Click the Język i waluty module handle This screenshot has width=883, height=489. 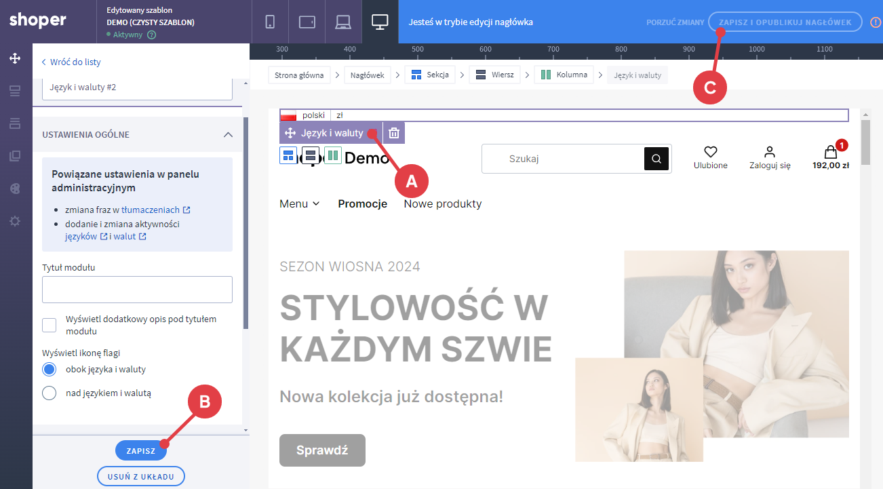pyautogui.click(x=332, y=133)
